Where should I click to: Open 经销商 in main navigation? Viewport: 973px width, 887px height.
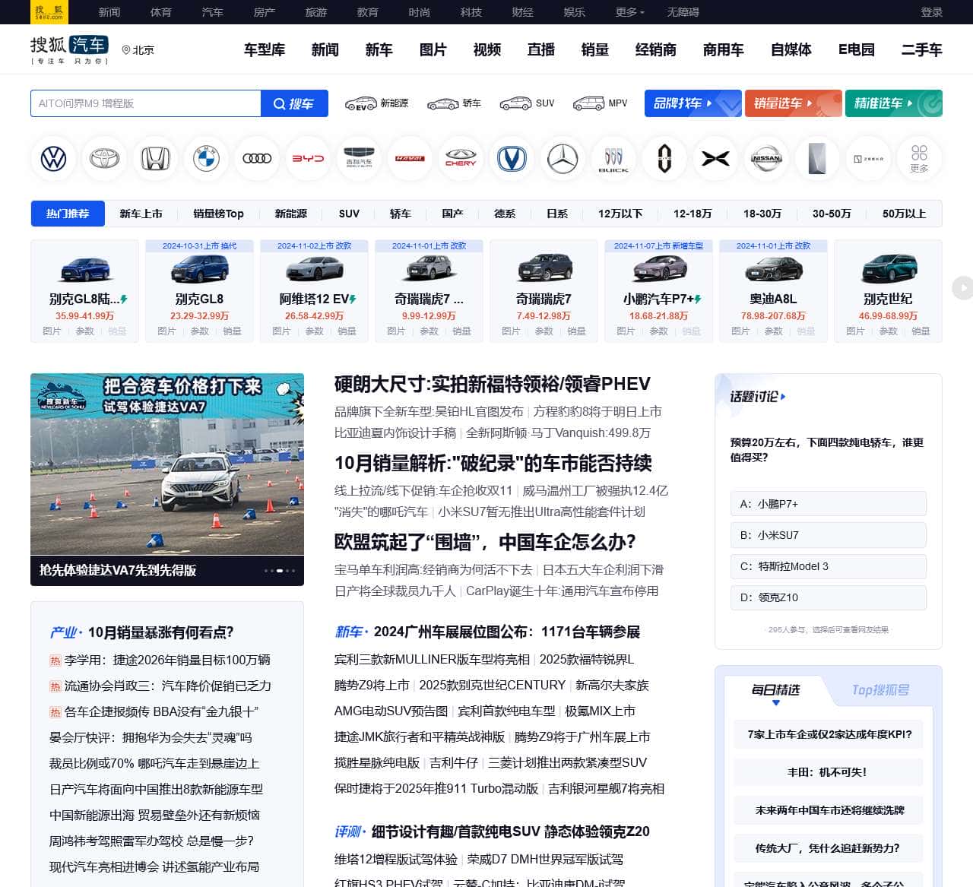click(655, 49)
